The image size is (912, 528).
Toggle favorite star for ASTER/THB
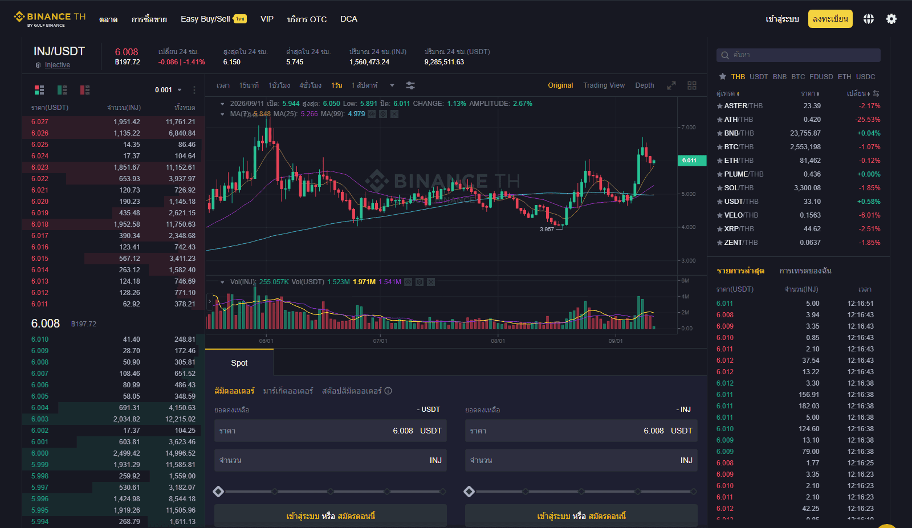click(x=720, y=106)
